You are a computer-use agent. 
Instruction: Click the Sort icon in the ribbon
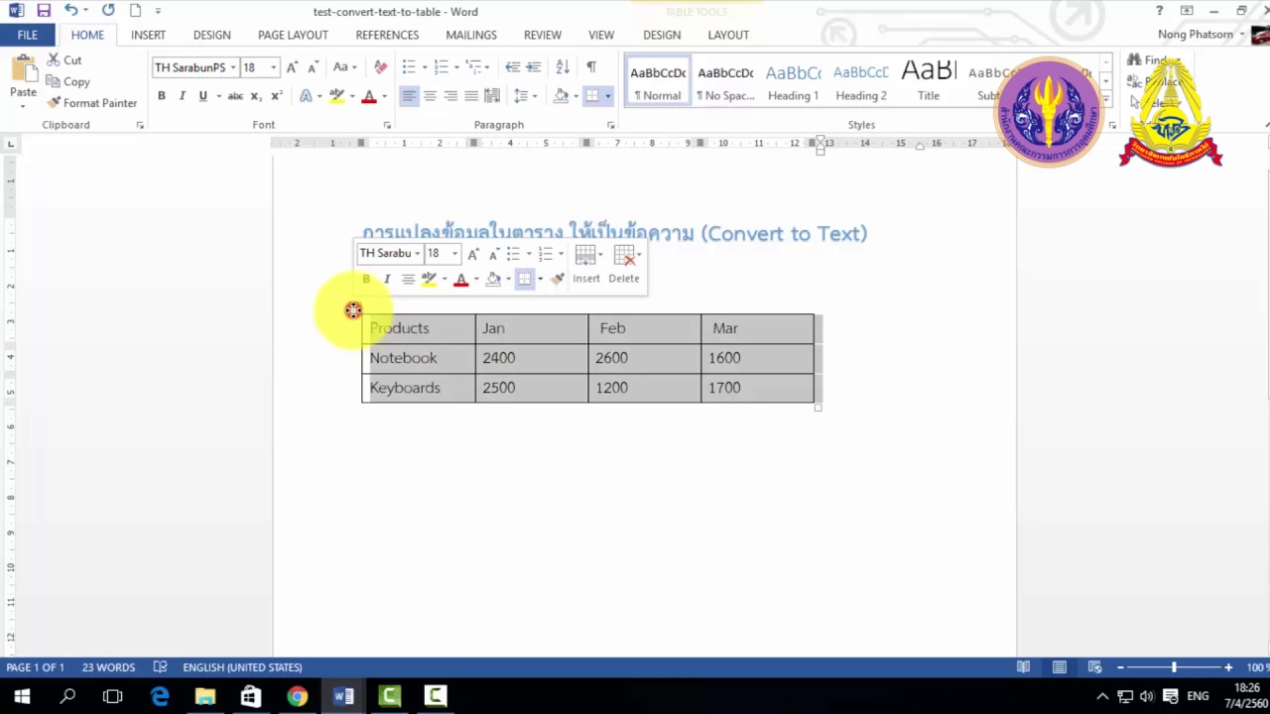tap(563, 67)
